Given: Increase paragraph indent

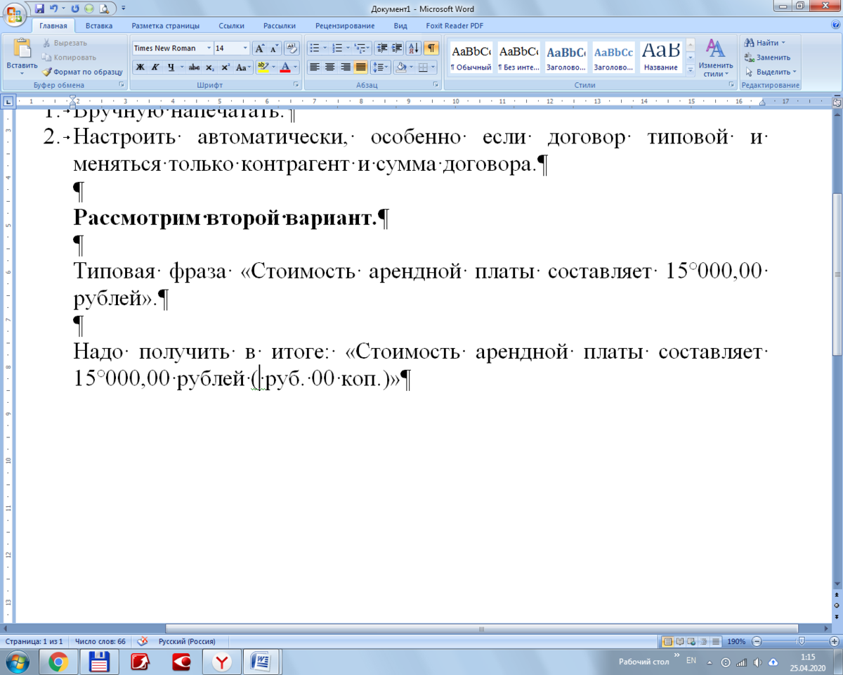Looking at the screenshot, I should (397, 49).
